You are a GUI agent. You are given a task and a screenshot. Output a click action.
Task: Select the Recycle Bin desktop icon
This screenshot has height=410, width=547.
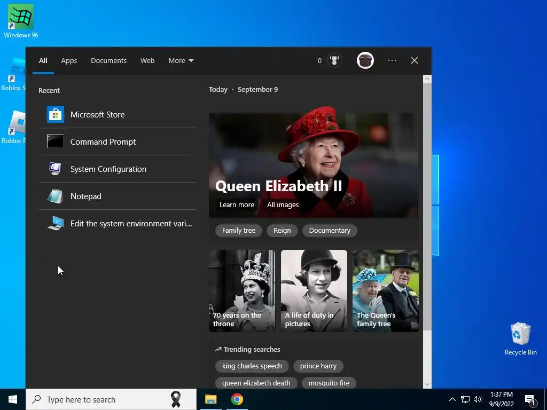coord(520,338)
